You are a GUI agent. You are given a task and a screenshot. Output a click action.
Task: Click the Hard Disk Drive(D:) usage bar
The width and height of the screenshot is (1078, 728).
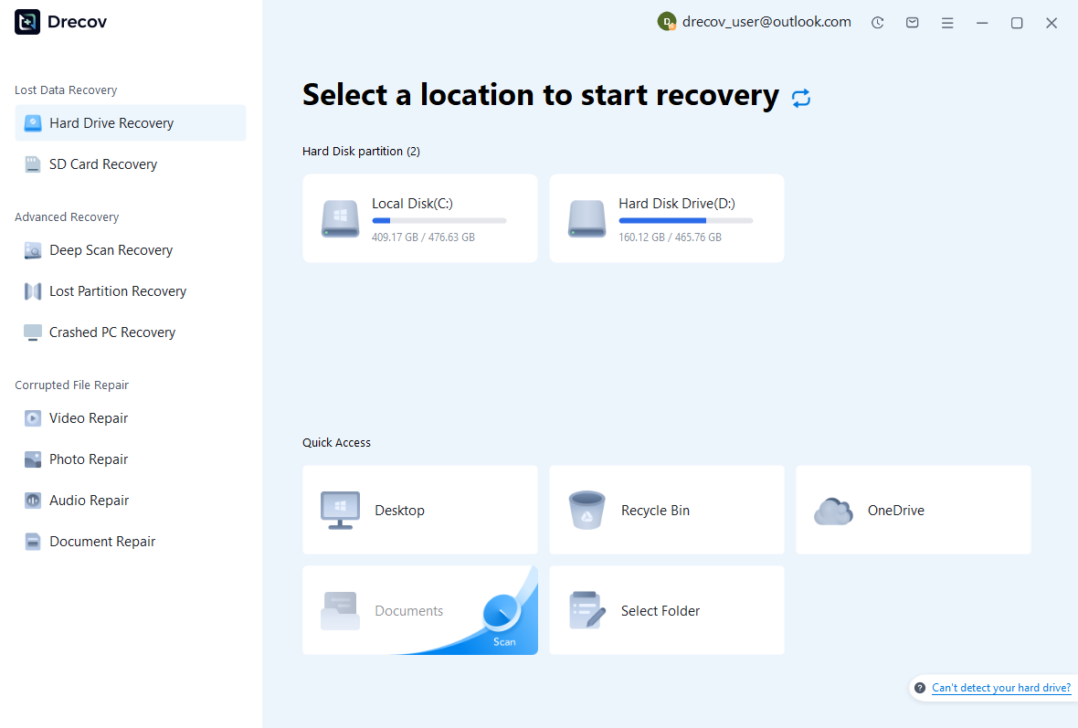(x=686, y=221)
